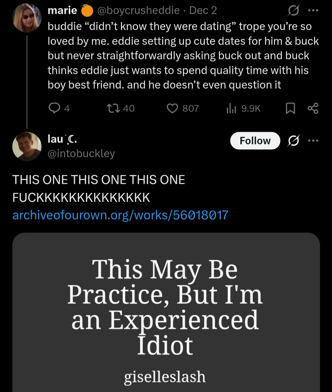Image resolution: width=332 pixels, height=392 pixels.
Task: Visit the @boycrusheddie handle
Action: point(138,10)
